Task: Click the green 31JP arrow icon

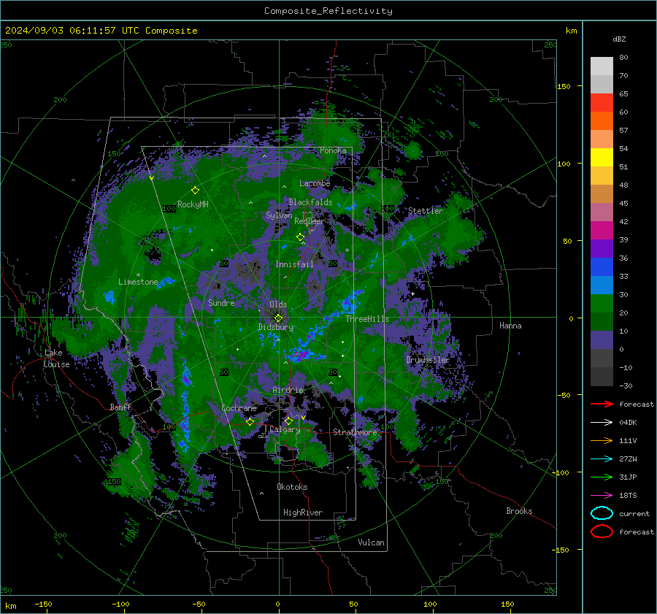Action: (602, 477)
